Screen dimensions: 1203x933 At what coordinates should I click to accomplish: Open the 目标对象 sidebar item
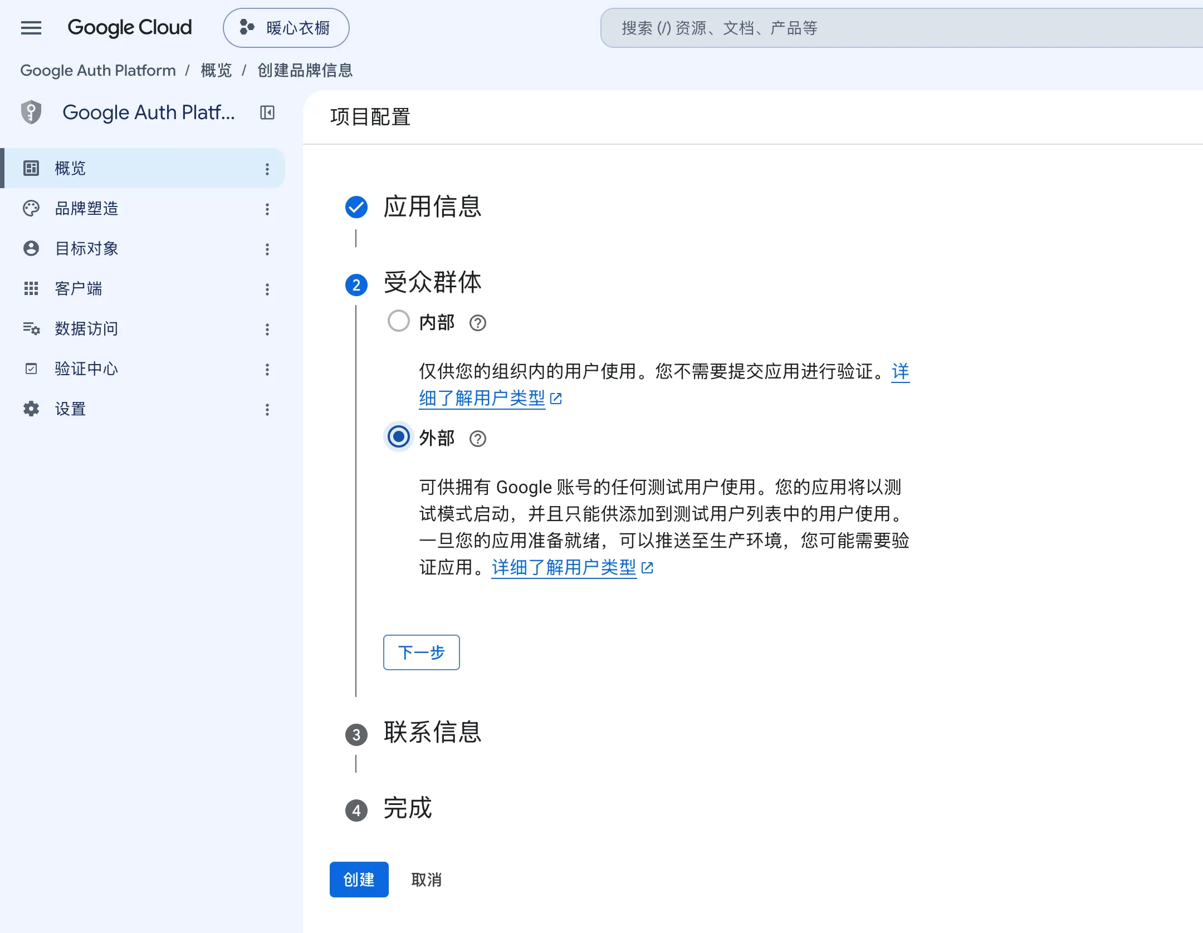tap(144, 248)
